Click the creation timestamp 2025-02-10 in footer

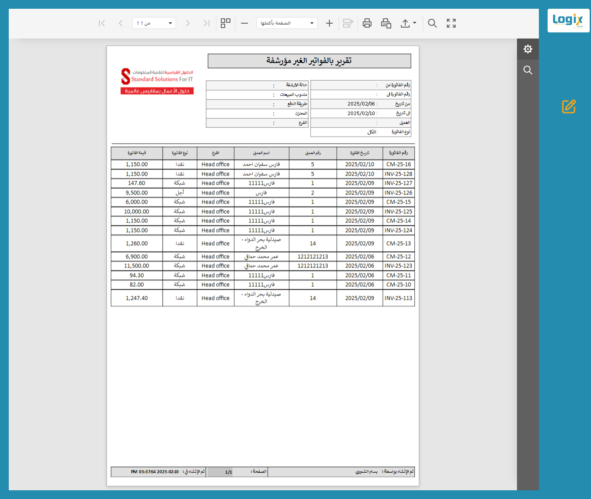click(x=155, y=472)
